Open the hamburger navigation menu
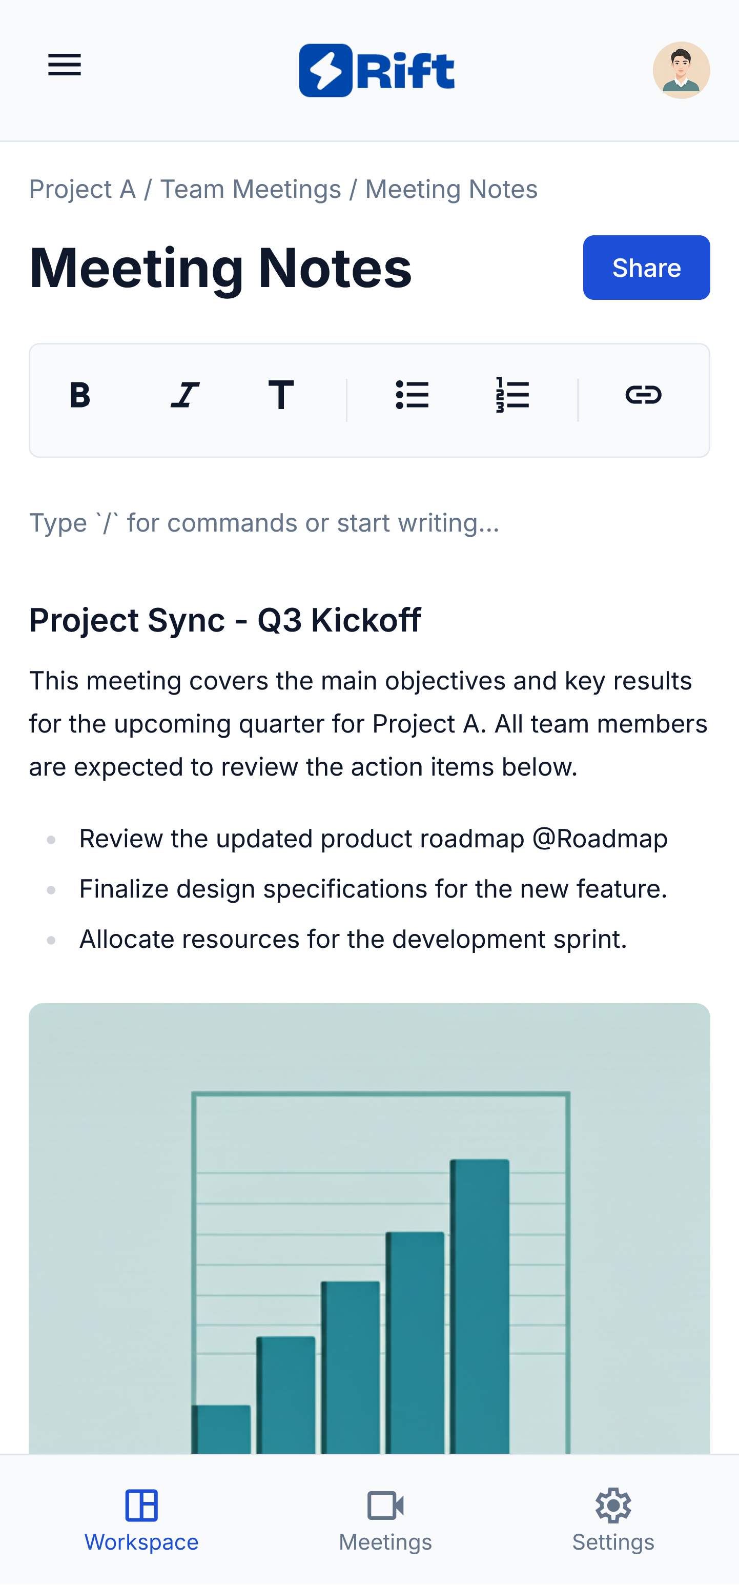The image size is (739, 1586). click(65, 65)
